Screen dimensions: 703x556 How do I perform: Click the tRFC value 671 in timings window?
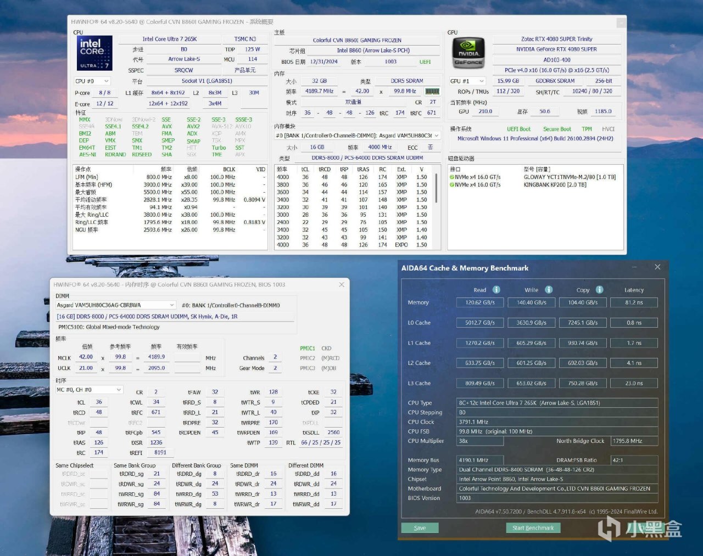[x=156, y=412]
